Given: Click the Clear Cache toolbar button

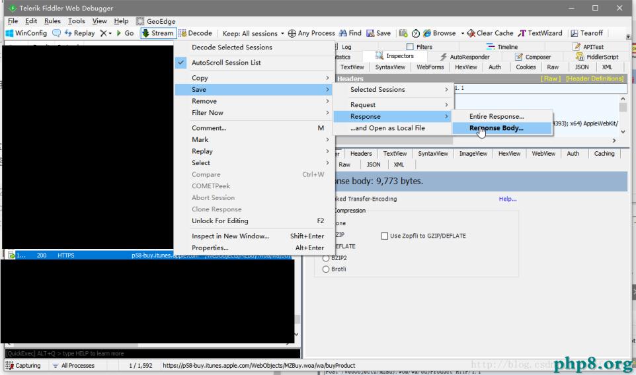Looking at the screenshot, I should (x=490, y=33).
